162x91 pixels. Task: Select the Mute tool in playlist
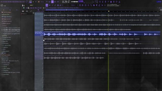(x=32, y=8)
